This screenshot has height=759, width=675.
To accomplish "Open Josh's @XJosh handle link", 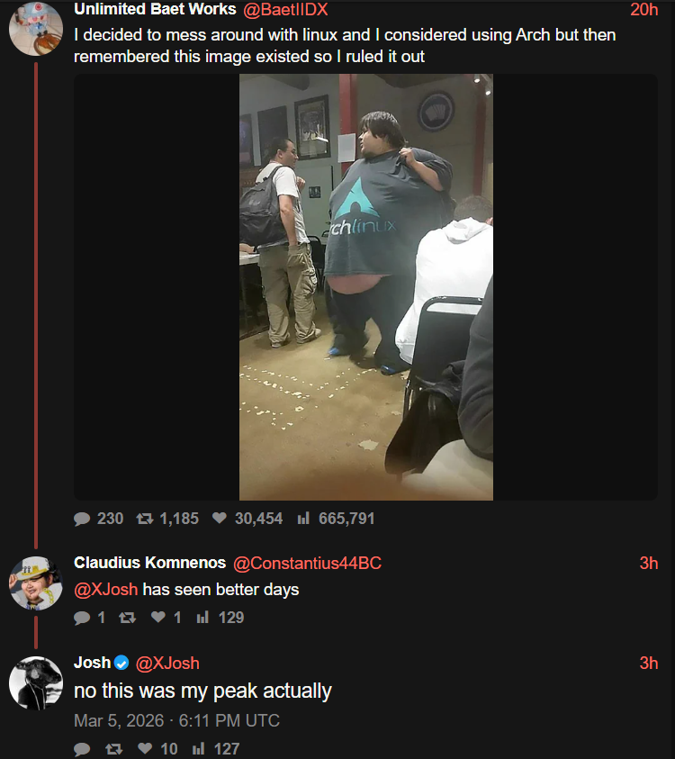I will tap(167, 664).
